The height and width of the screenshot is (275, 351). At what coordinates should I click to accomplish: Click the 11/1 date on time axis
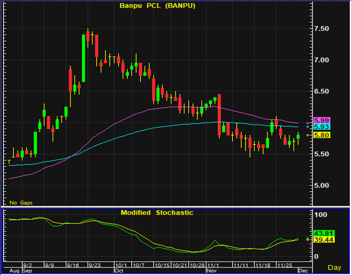pyautogui.click(x=213, y=266)
